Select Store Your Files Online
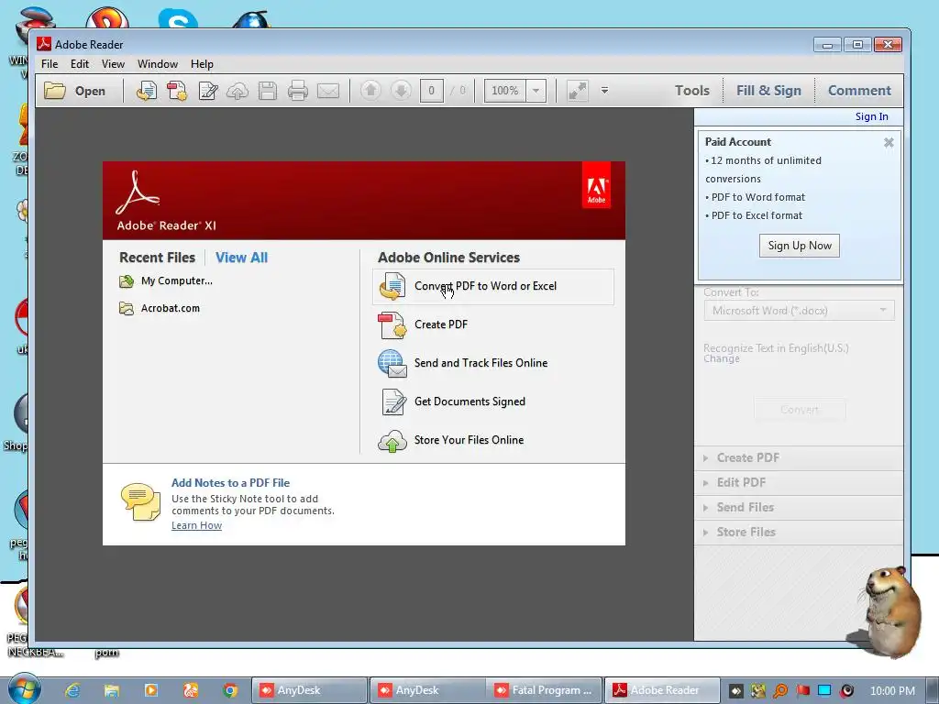 tap(469, 440)
